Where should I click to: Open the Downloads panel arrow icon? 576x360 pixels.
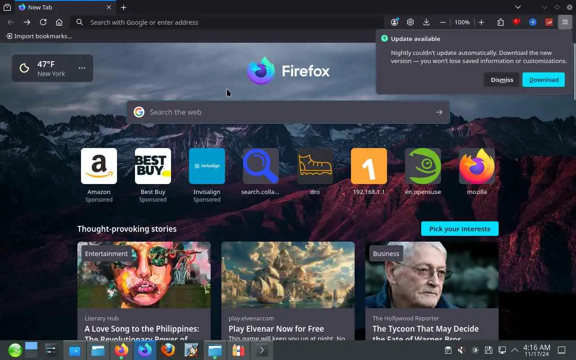point(427,22)
